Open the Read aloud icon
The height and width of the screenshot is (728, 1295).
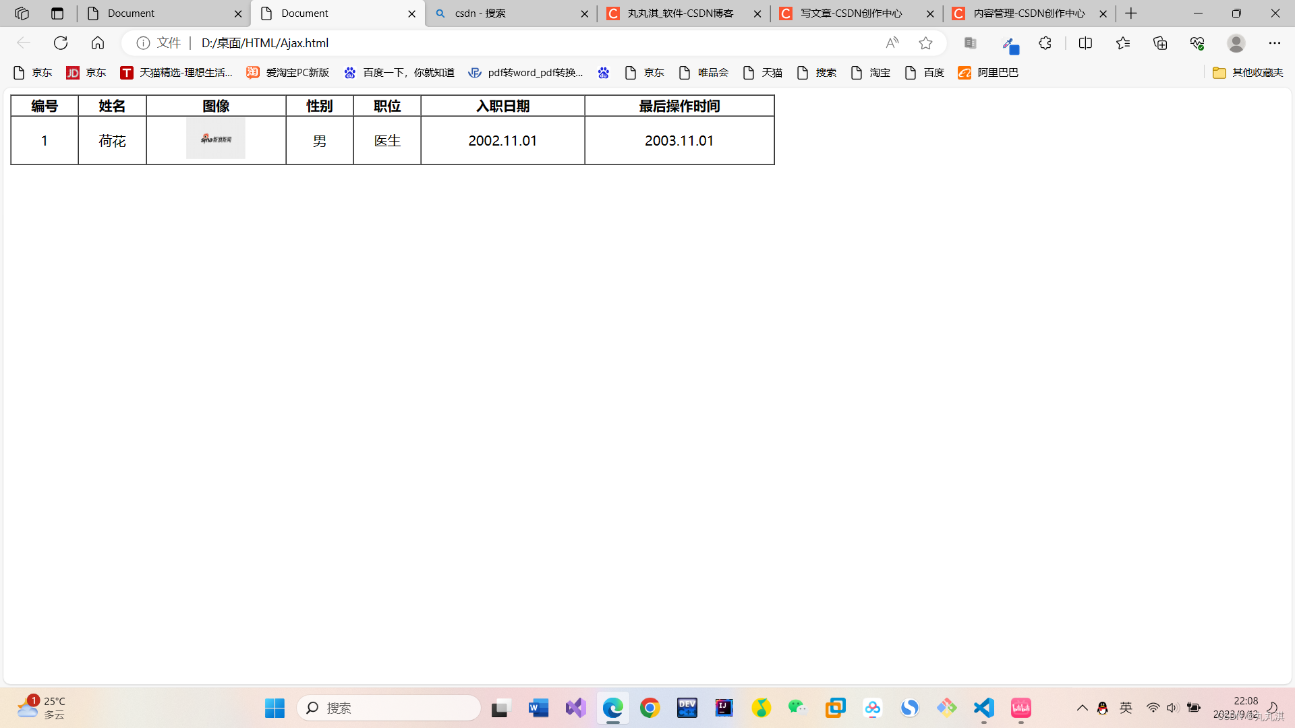click(x=892, y=43)
